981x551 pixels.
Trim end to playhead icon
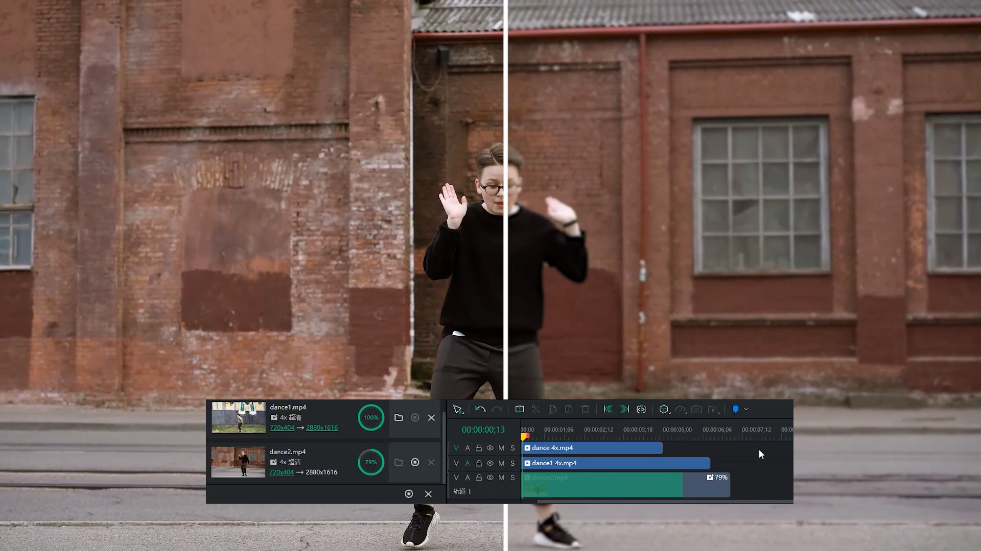coord(624,409)
